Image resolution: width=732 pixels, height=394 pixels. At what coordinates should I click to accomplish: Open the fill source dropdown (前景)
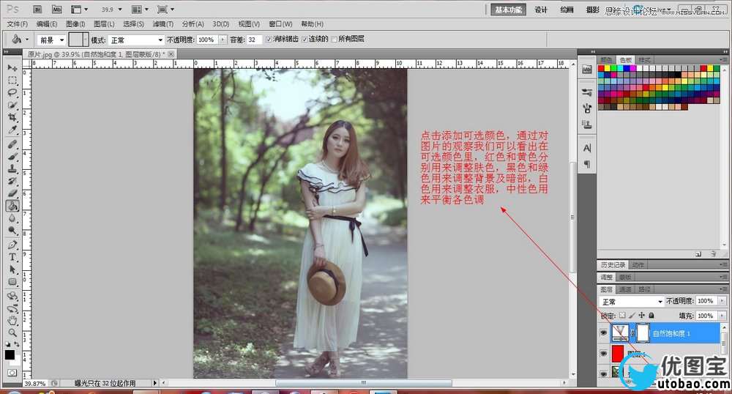51,40
